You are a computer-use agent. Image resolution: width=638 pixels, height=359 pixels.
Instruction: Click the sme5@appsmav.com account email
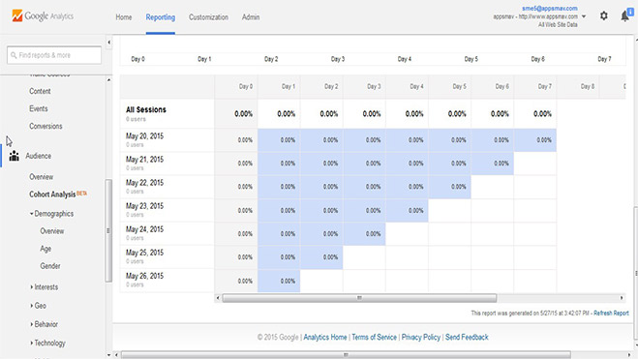[x=550, y=8]
